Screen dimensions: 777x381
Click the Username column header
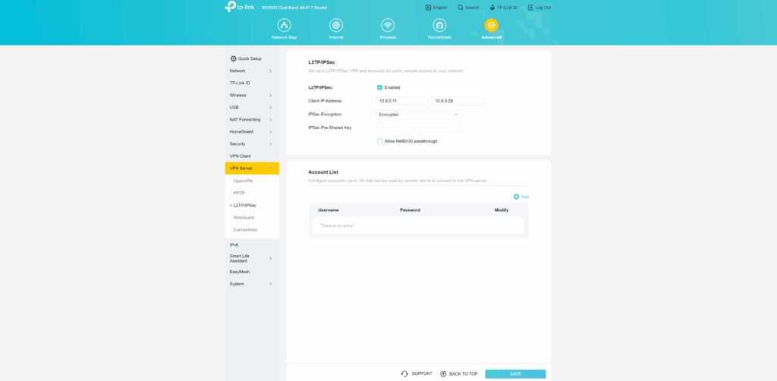(x=329, y=210)
